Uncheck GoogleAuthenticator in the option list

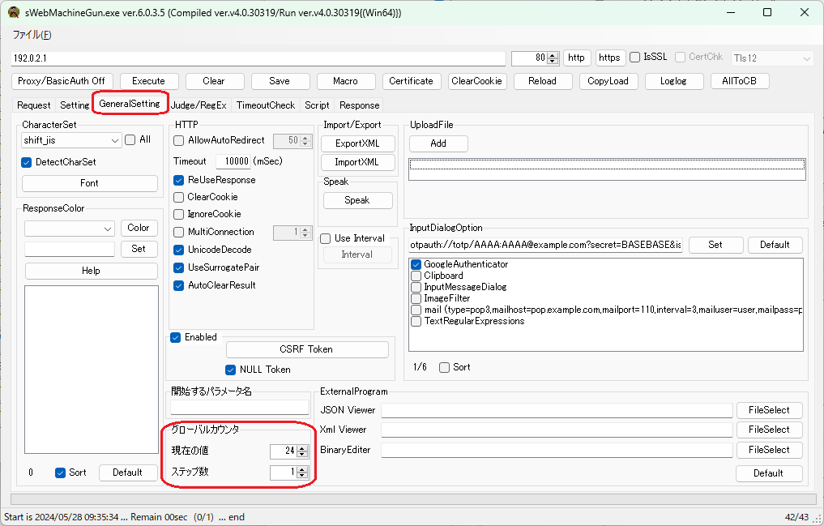[x=416, y=264]
